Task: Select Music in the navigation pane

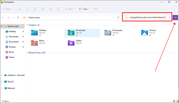Action: 11,52
